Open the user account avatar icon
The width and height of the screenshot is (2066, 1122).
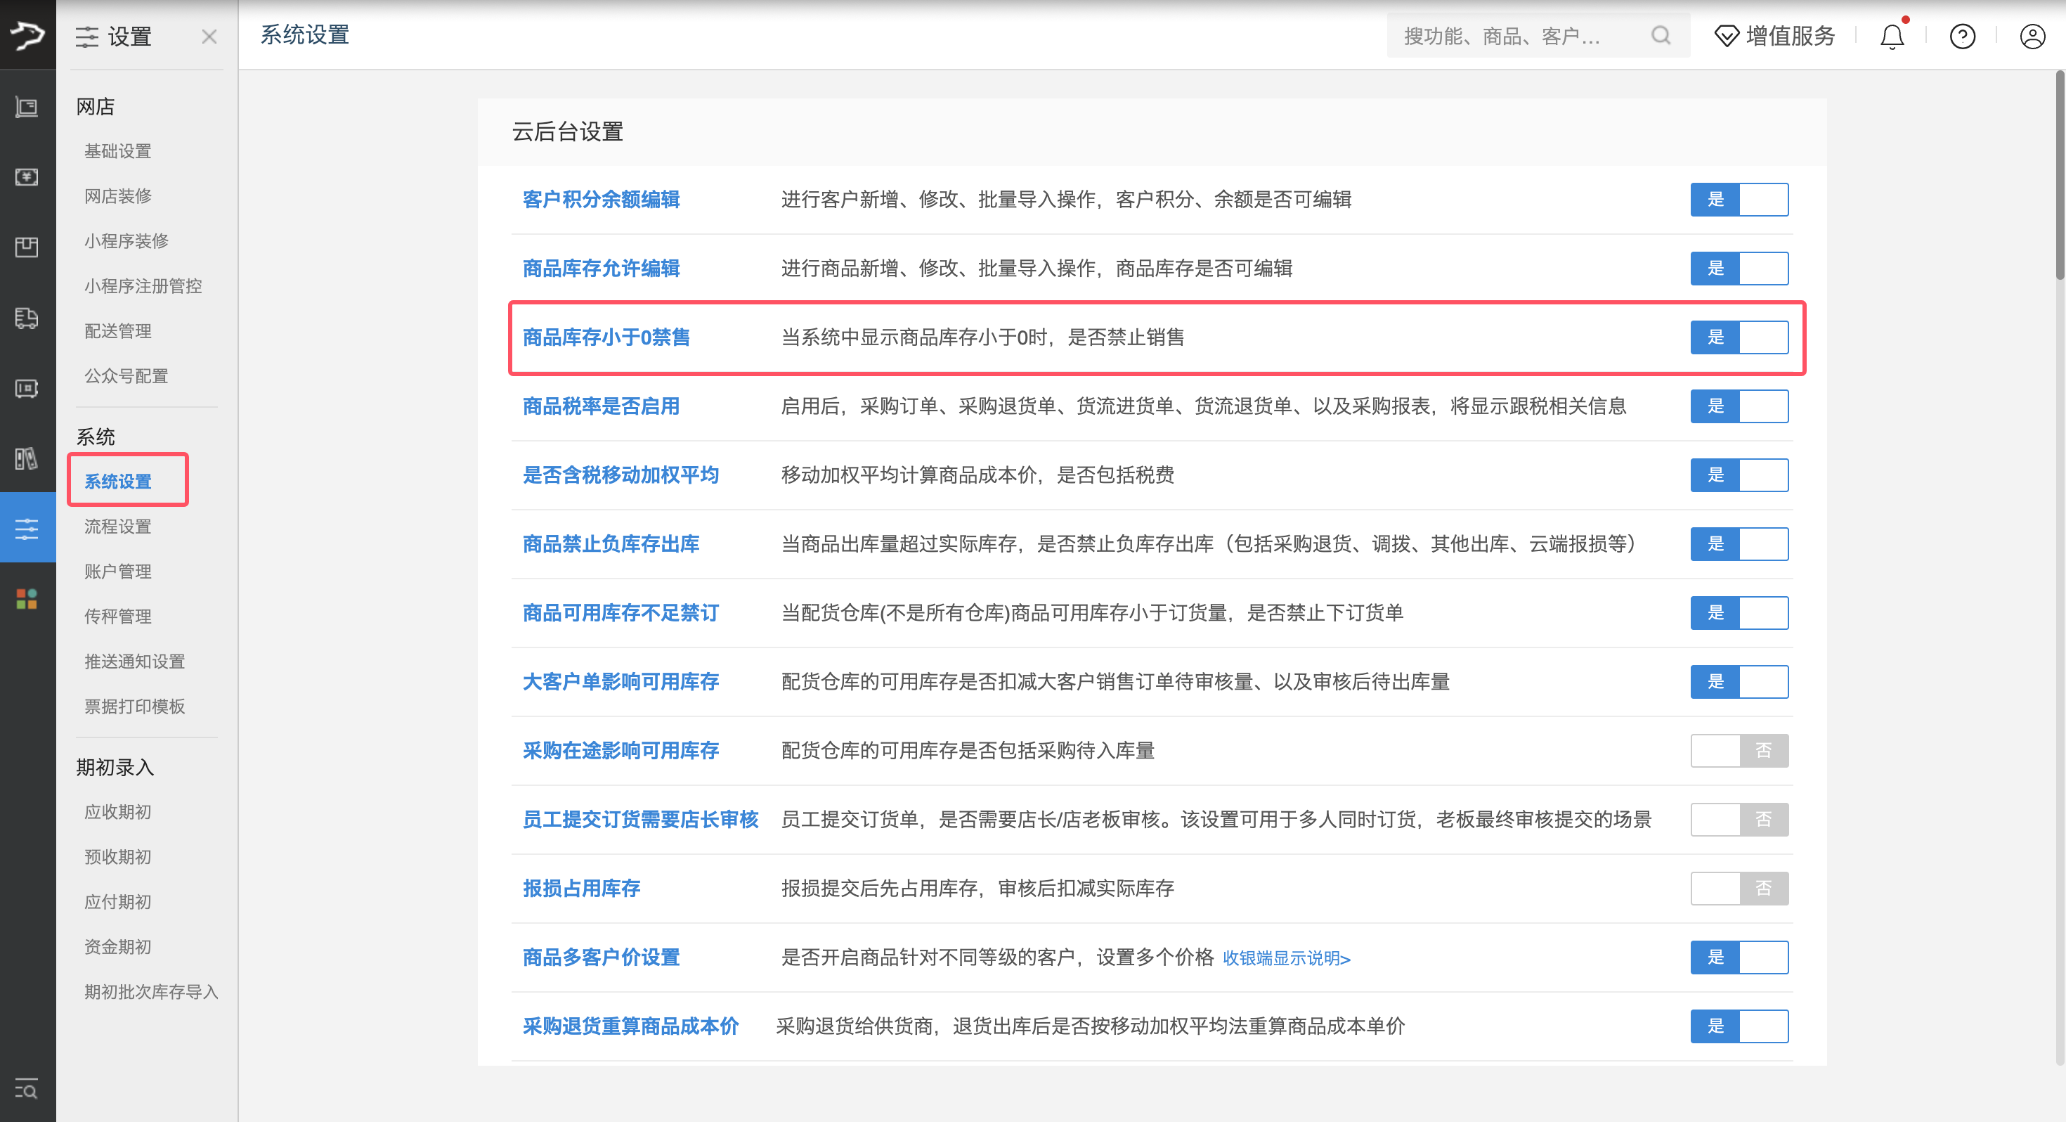(2032, 36)
